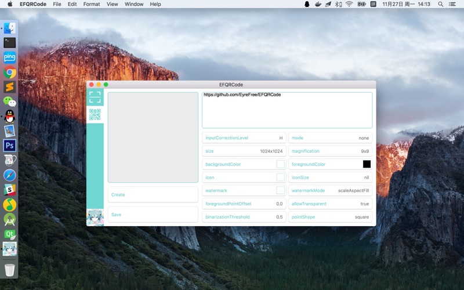Open the jug icon app in Dock
The image size is (464, 290).
point(9,161)
